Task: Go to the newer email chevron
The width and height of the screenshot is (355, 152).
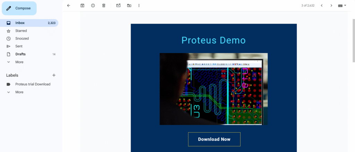Action: coord(321,6)
